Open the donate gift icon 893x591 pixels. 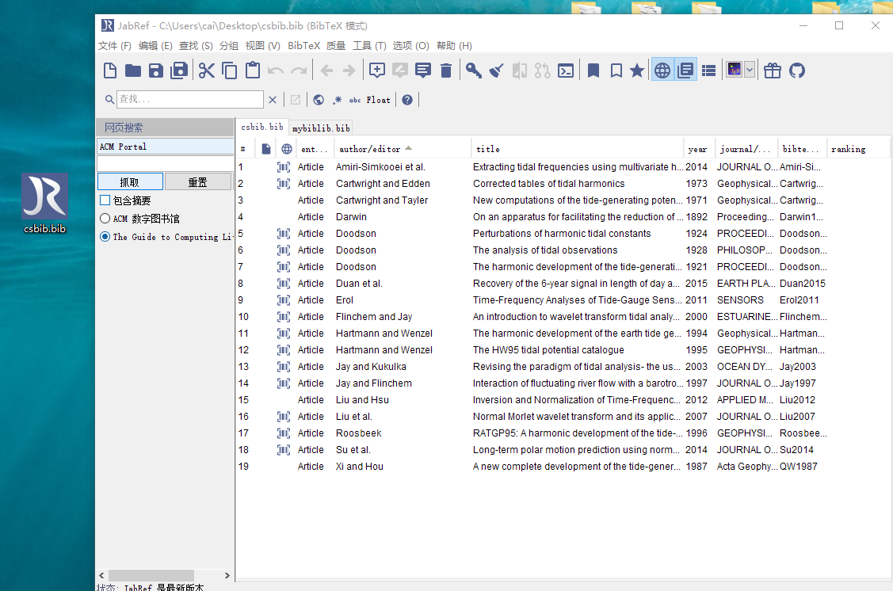tap(773, 71)
